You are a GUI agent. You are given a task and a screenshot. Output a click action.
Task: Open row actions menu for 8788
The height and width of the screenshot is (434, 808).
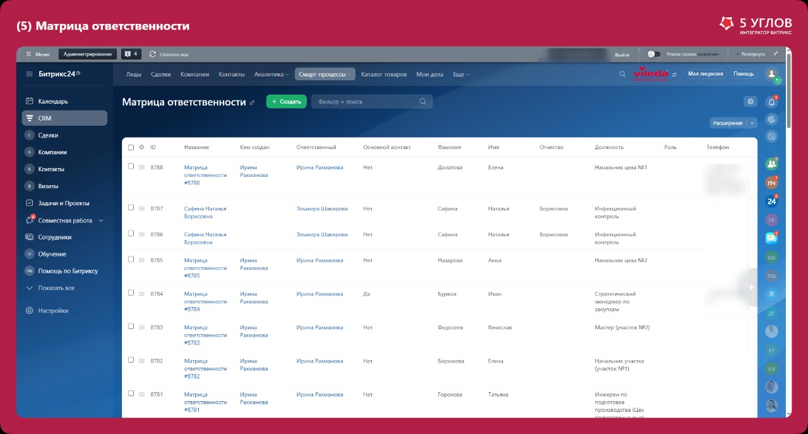[x=141, y=167]
